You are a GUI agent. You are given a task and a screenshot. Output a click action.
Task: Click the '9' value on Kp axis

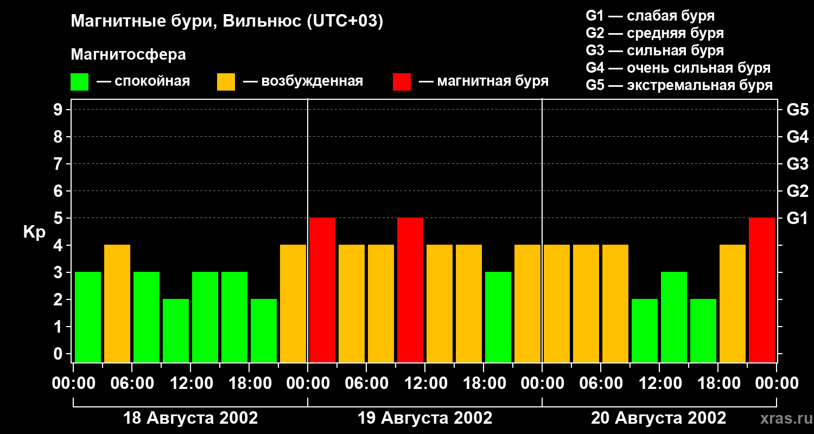(59, 110)
